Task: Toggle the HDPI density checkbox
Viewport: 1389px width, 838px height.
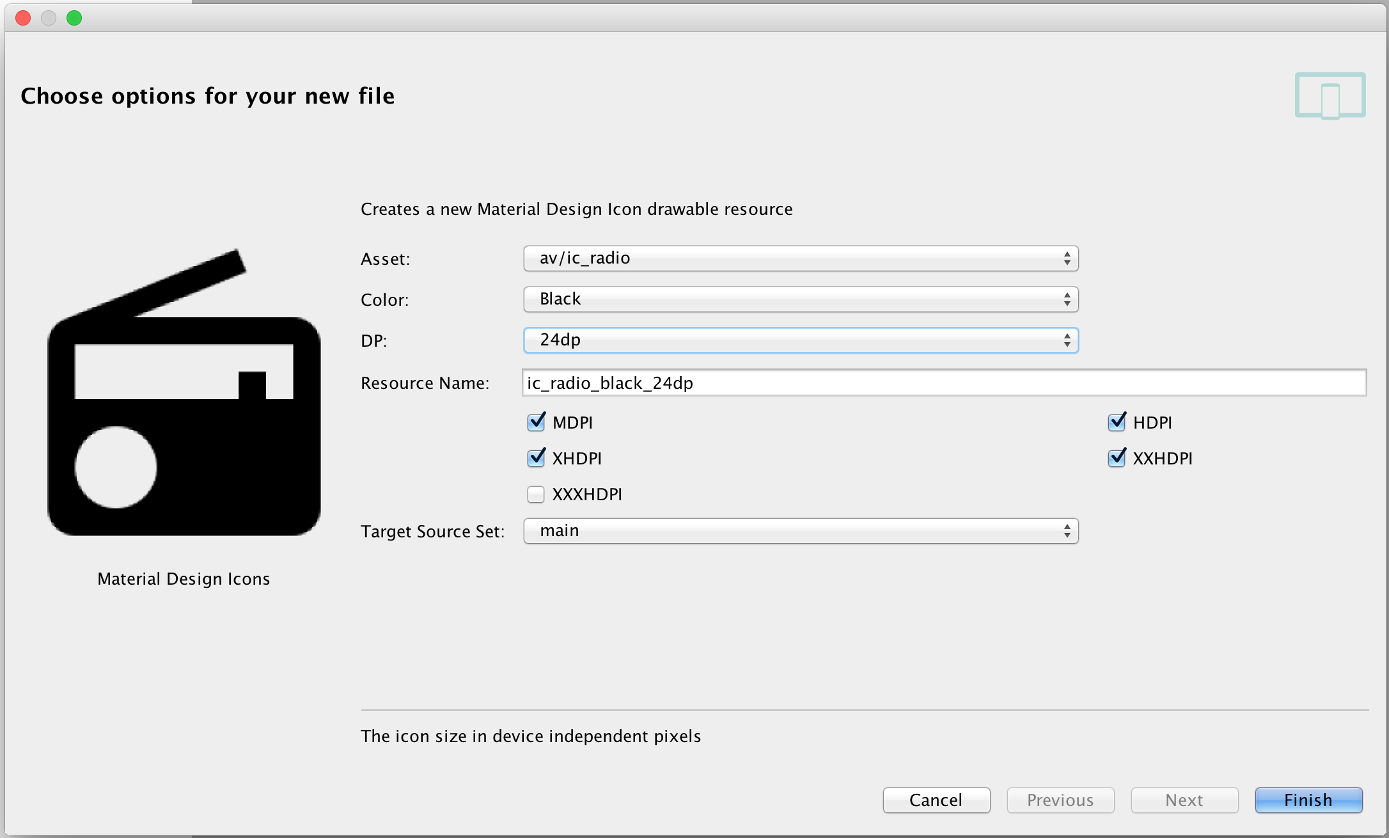Action: tap(1112, 422)
